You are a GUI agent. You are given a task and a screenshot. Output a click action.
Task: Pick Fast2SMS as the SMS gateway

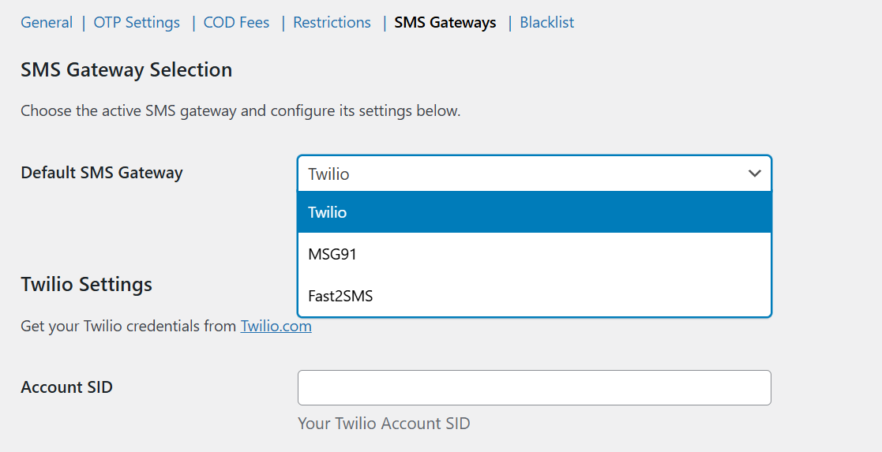534,297
